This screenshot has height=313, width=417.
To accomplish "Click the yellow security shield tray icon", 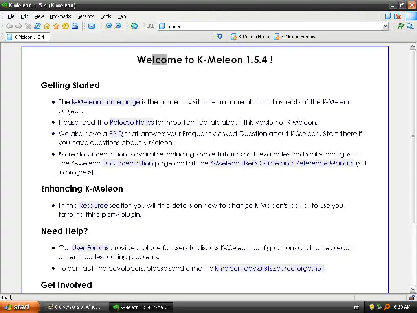I will click(x=372, y=307).
